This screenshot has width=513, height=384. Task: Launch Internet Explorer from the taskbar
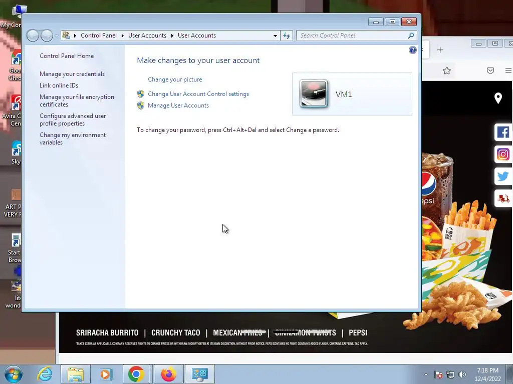tap(45, 374)
